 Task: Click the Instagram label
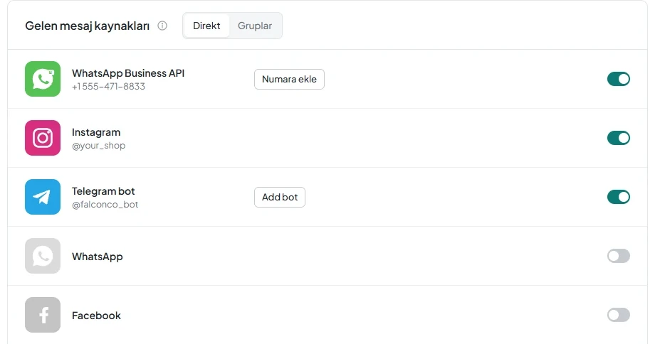(96, 133)
